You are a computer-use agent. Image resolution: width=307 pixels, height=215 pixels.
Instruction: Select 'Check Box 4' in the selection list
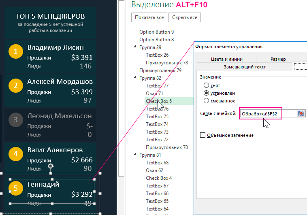[x=159, y=178]
